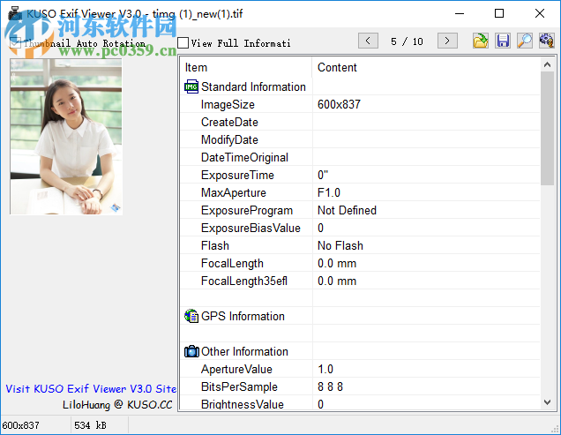This screenshot has width=561, height=435.
Task: Select the FocalLength row
Action: coord(360,263)
